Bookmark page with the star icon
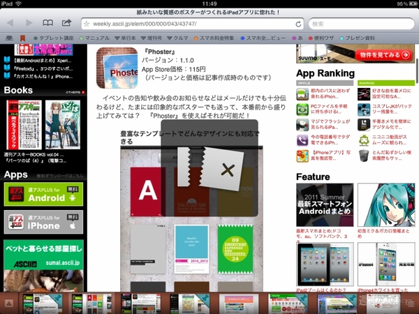Screen dimensions: 419x314 click(x=87, y=24)
